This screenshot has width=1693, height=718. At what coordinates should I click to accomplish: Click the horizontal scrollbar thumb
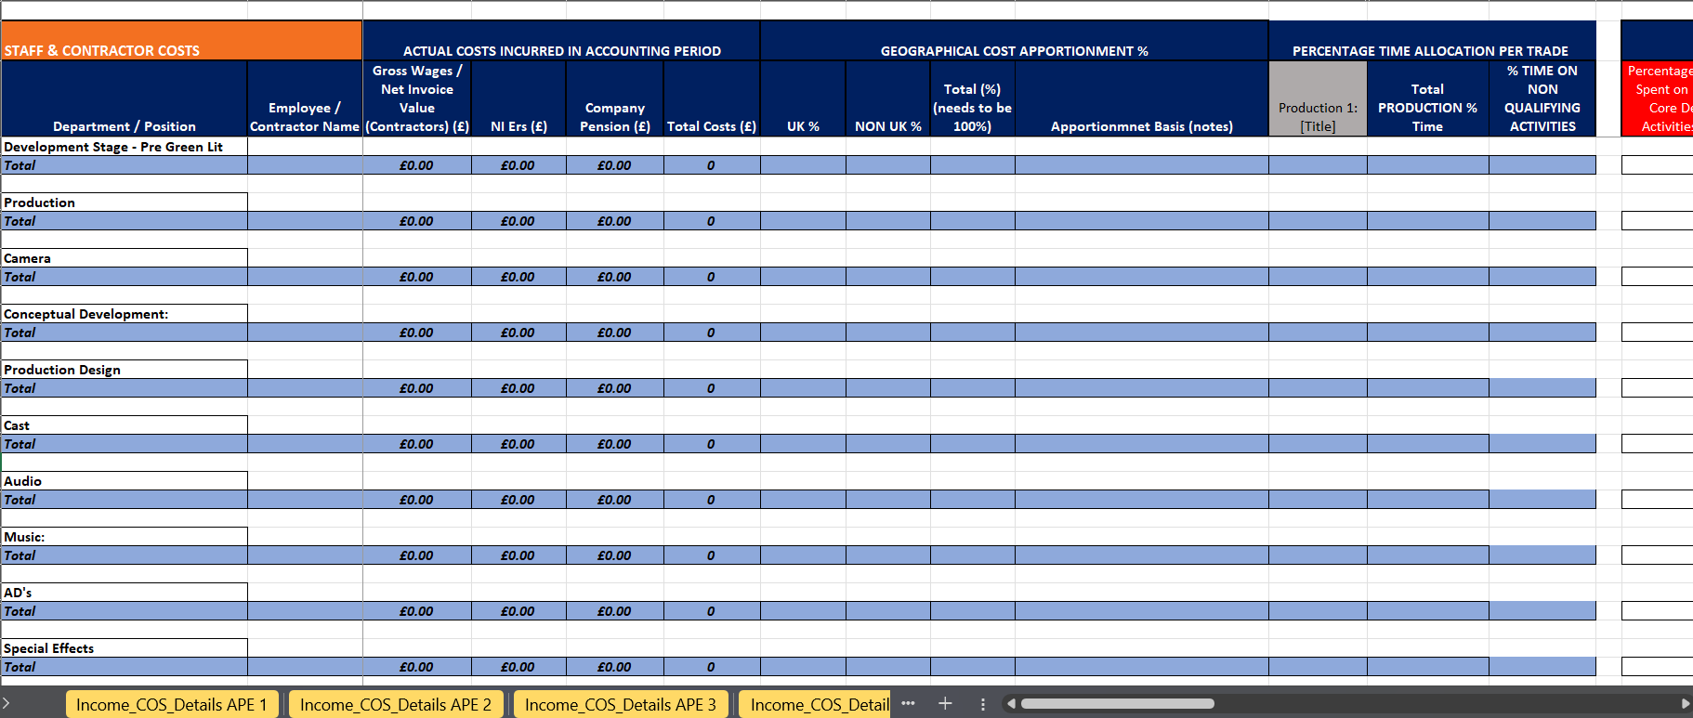(1118, 704)
